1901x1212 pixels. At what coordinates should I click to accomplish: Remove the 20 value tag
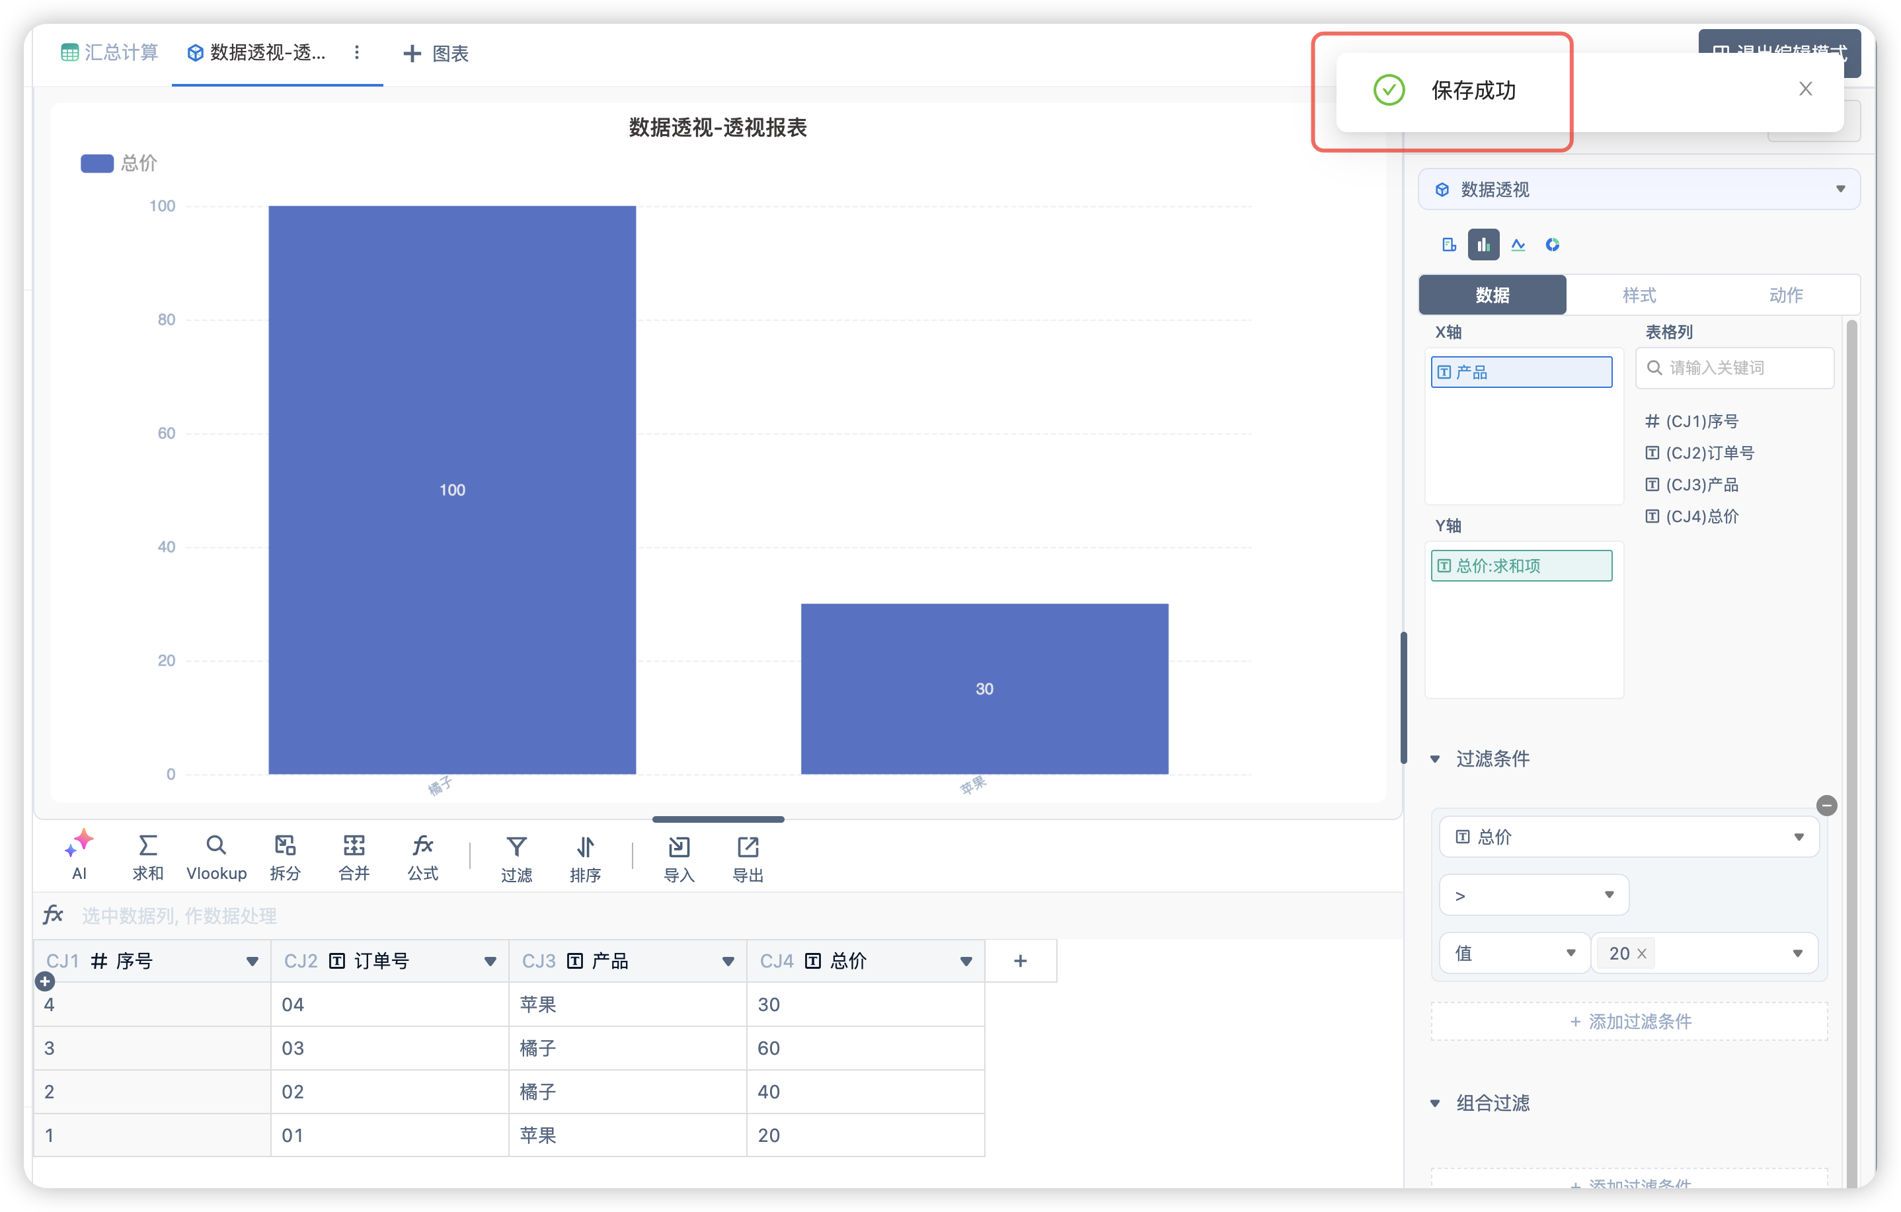[x=1642, y=954]
